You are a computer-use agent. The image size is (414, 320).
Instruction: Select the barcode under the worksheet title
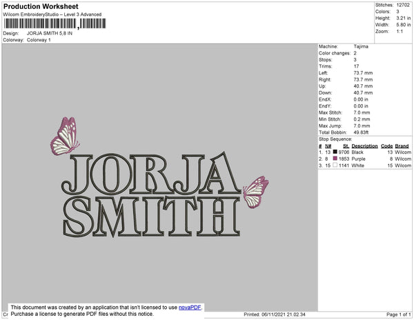(x=55, y=23)
